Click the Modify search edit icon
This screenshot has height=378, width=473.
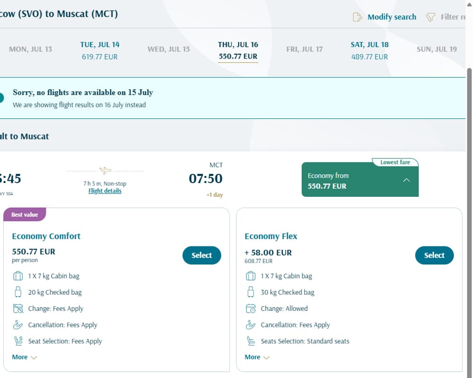click(x=357, y=17)
